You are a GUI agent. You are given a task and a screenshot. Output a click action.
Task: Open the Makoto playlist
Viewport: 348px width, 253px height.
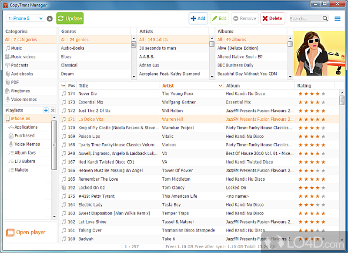(27, 170)
